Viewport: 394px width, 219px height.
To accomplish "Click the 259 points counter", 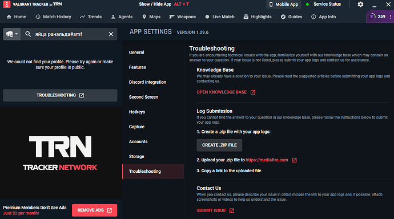I will [381, 17].
